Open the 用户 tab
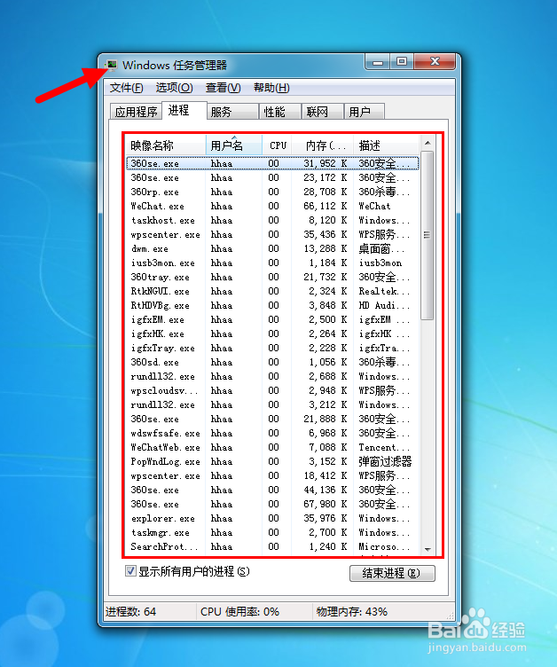Viewport: 557px width, 667px height. (x=364, y=112)
